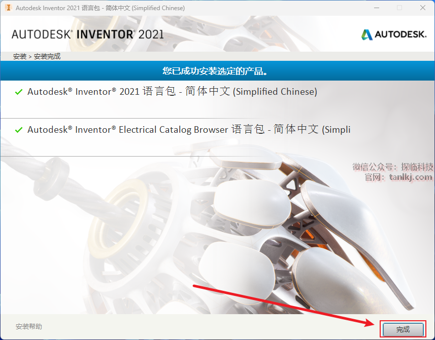Click the 您已成功安装选定的产品 blue banner
The width and height of the screenshot is (435, 340).
click(217, 71)
